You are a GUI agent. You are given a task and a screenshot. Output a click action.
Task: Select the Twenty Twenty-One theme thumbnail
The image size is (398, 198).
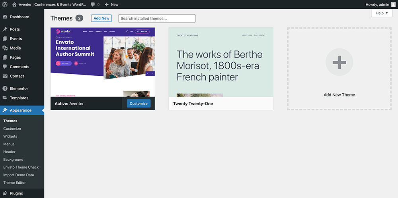pos(221,62)
